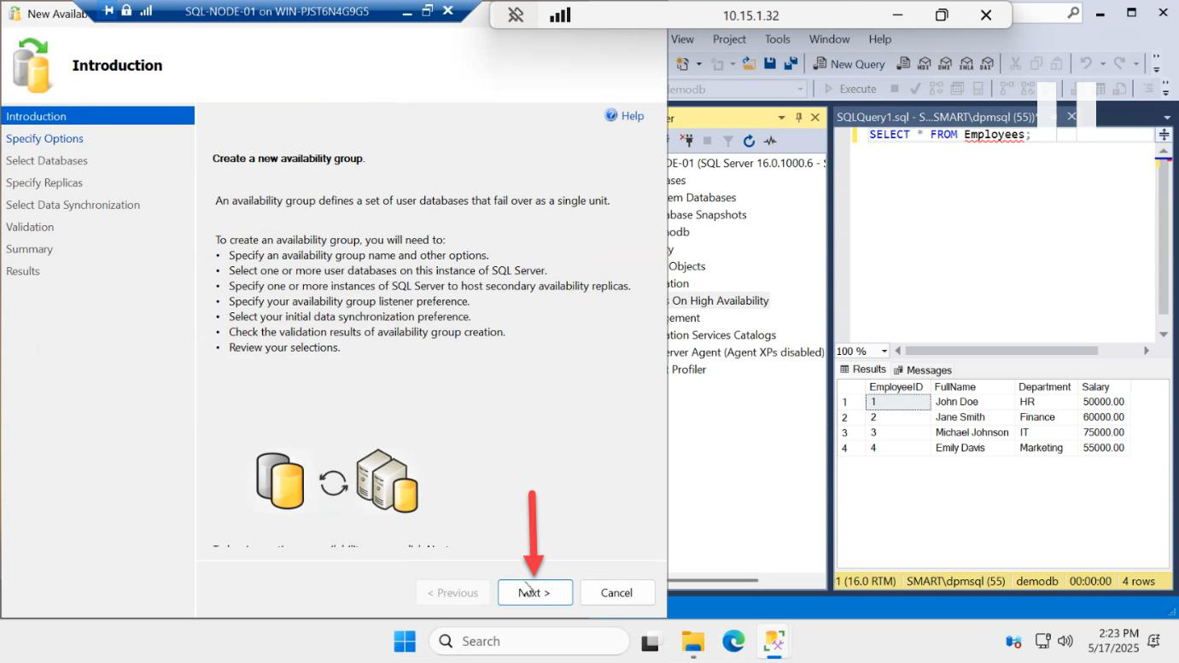Click the MDX query icon in toolbar
Image resolution: width=1179 pixels, height=663 pixels.
click(x=925, y=64)
